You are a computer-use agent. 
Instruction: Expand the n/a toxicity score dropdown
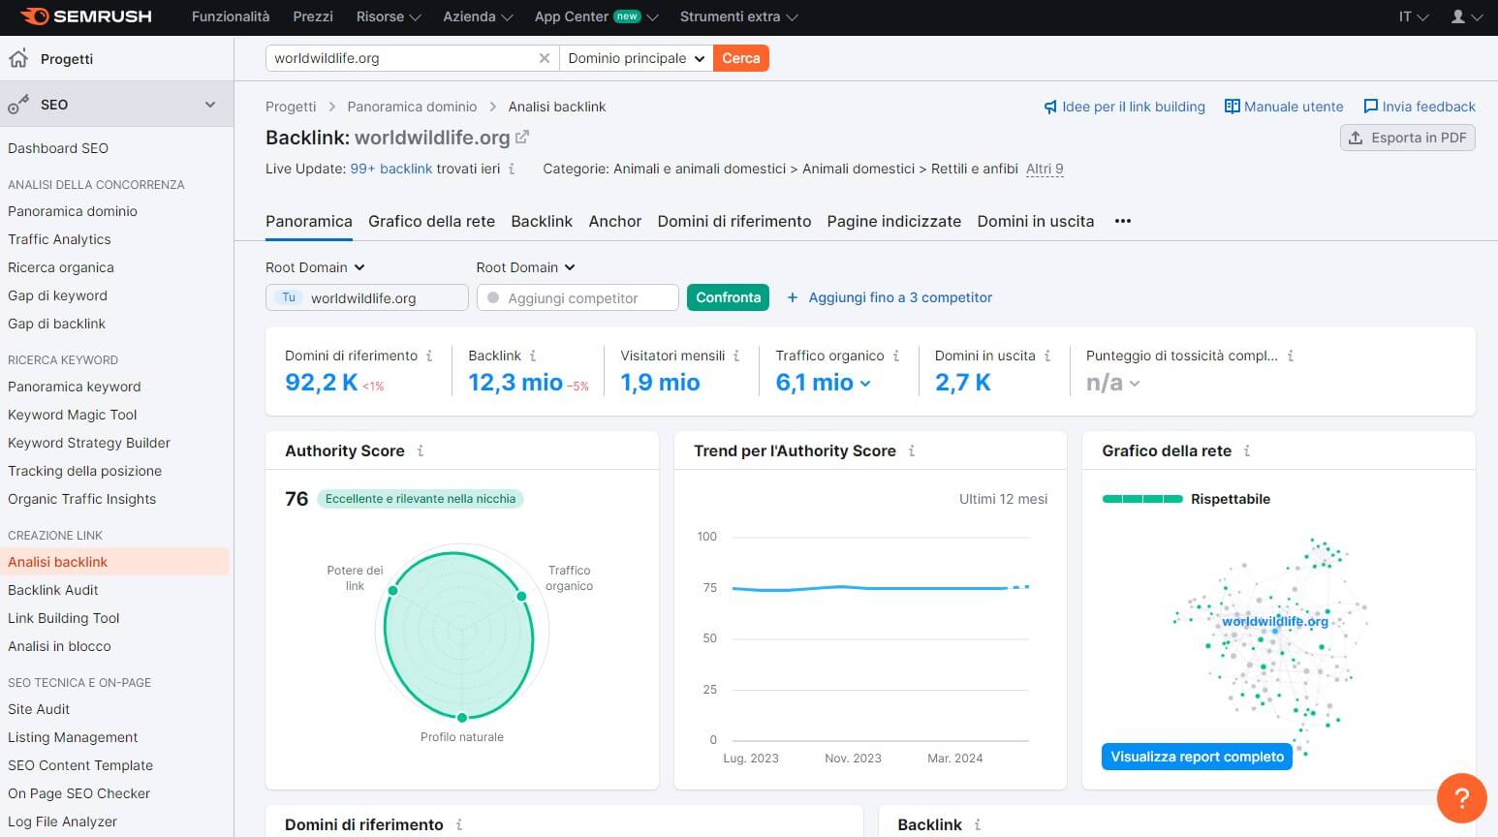coord(1135,384)
